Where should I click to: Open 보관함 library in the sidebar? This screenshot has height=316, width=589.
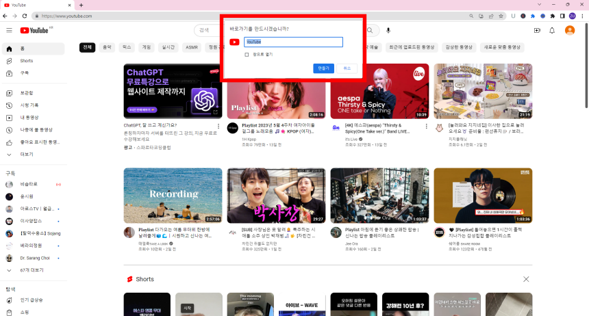tap(34, 93)
